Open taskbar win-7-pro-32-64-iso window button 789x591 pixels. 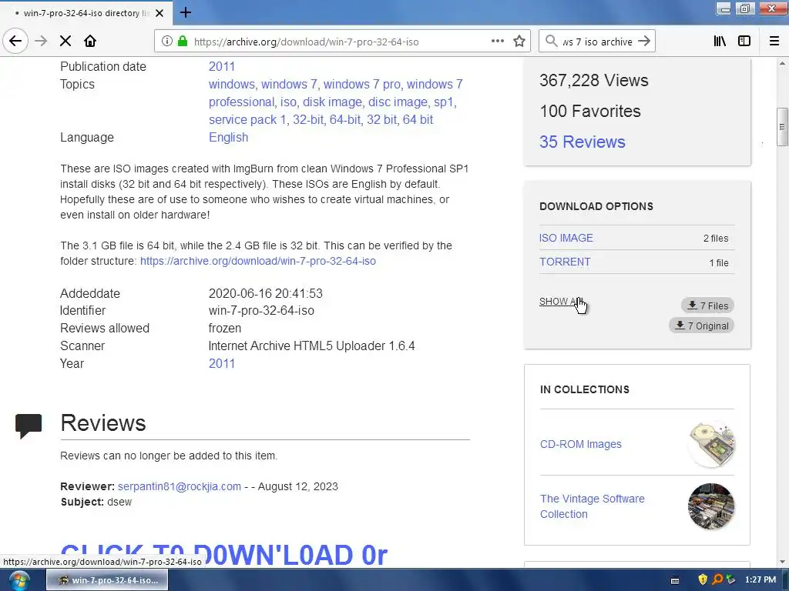click(x=107, y=580)
